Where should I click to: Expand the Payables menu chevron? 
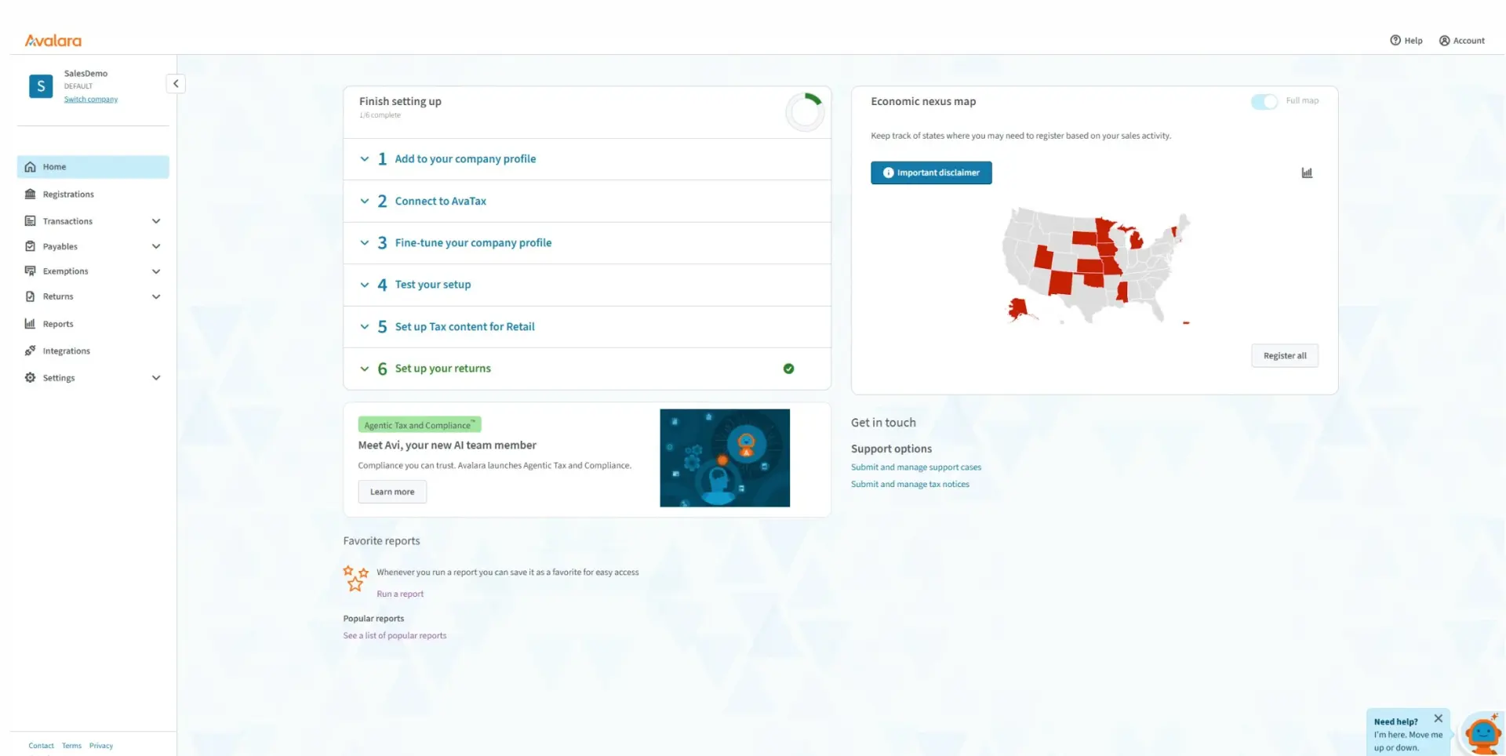tap(156, 246)
